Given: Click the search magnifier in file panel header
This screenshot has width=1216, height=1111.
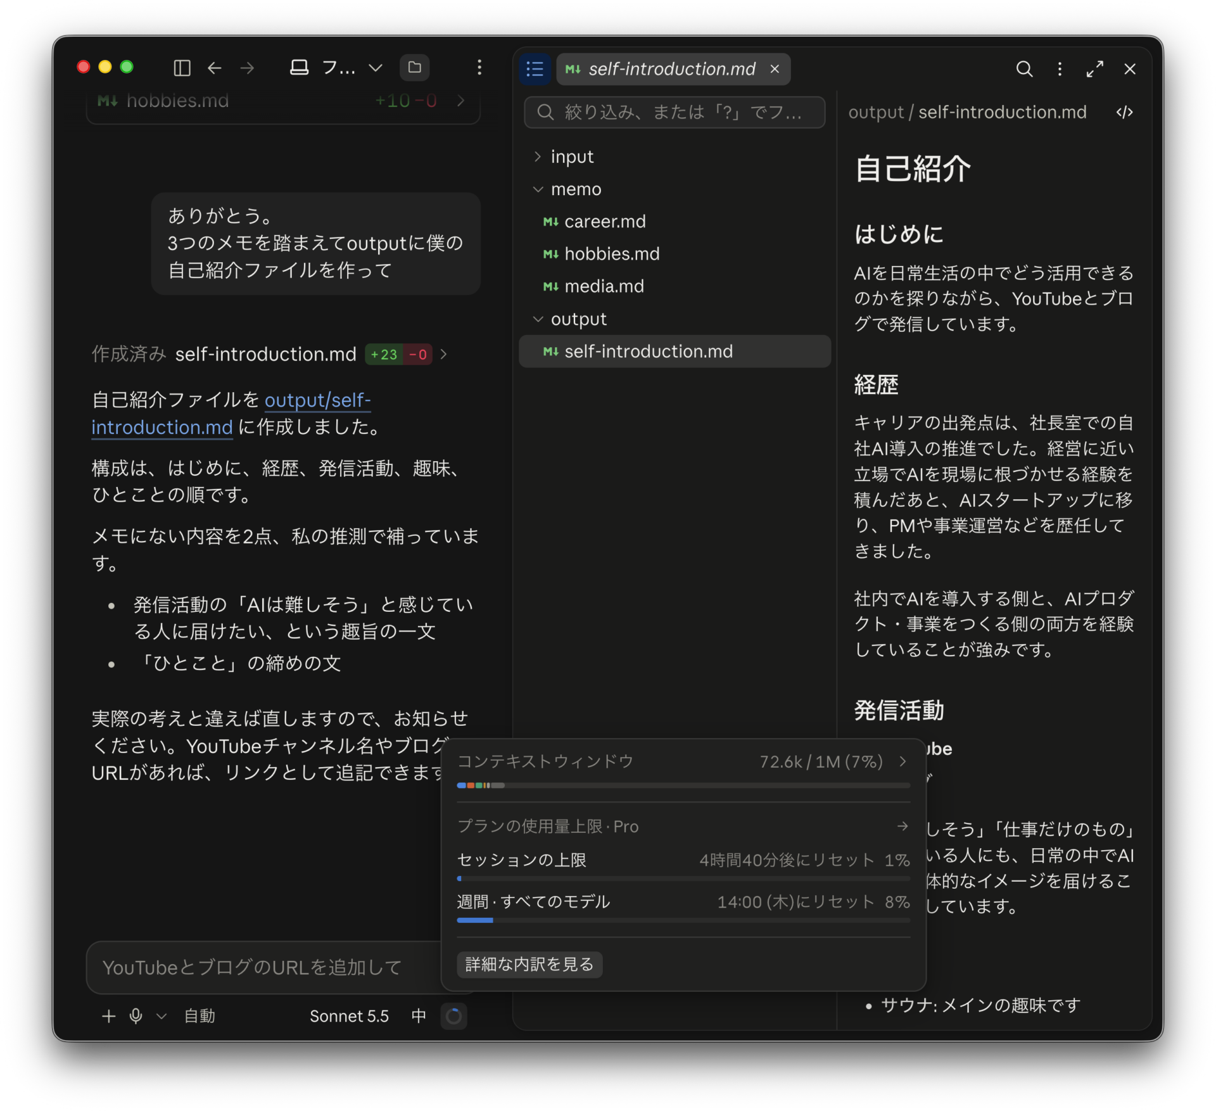Looking at the screenshot, I should click(x=1024, y=69).
